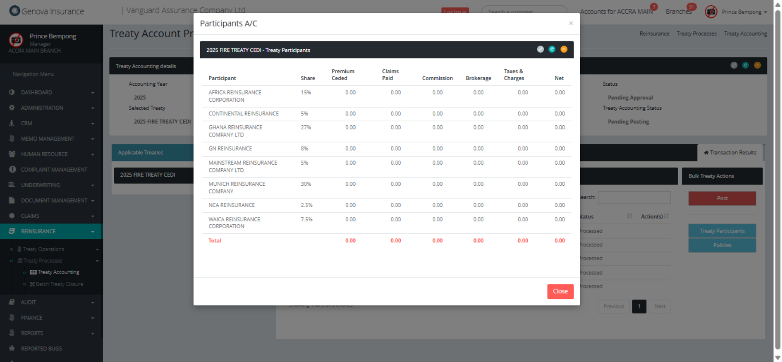Collapse the Treaty Participants panel with the orange minus
This screenshot has height=362, width=782.
point(564,49)
